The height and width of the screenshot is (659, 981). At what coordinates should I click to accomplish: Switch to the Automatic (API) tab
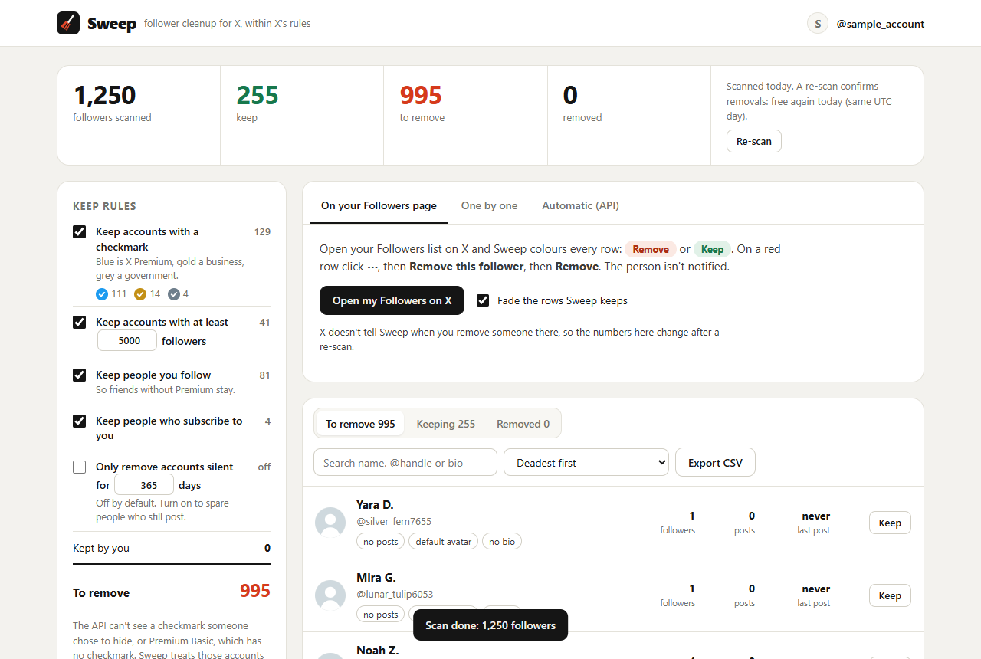(580, 205)
